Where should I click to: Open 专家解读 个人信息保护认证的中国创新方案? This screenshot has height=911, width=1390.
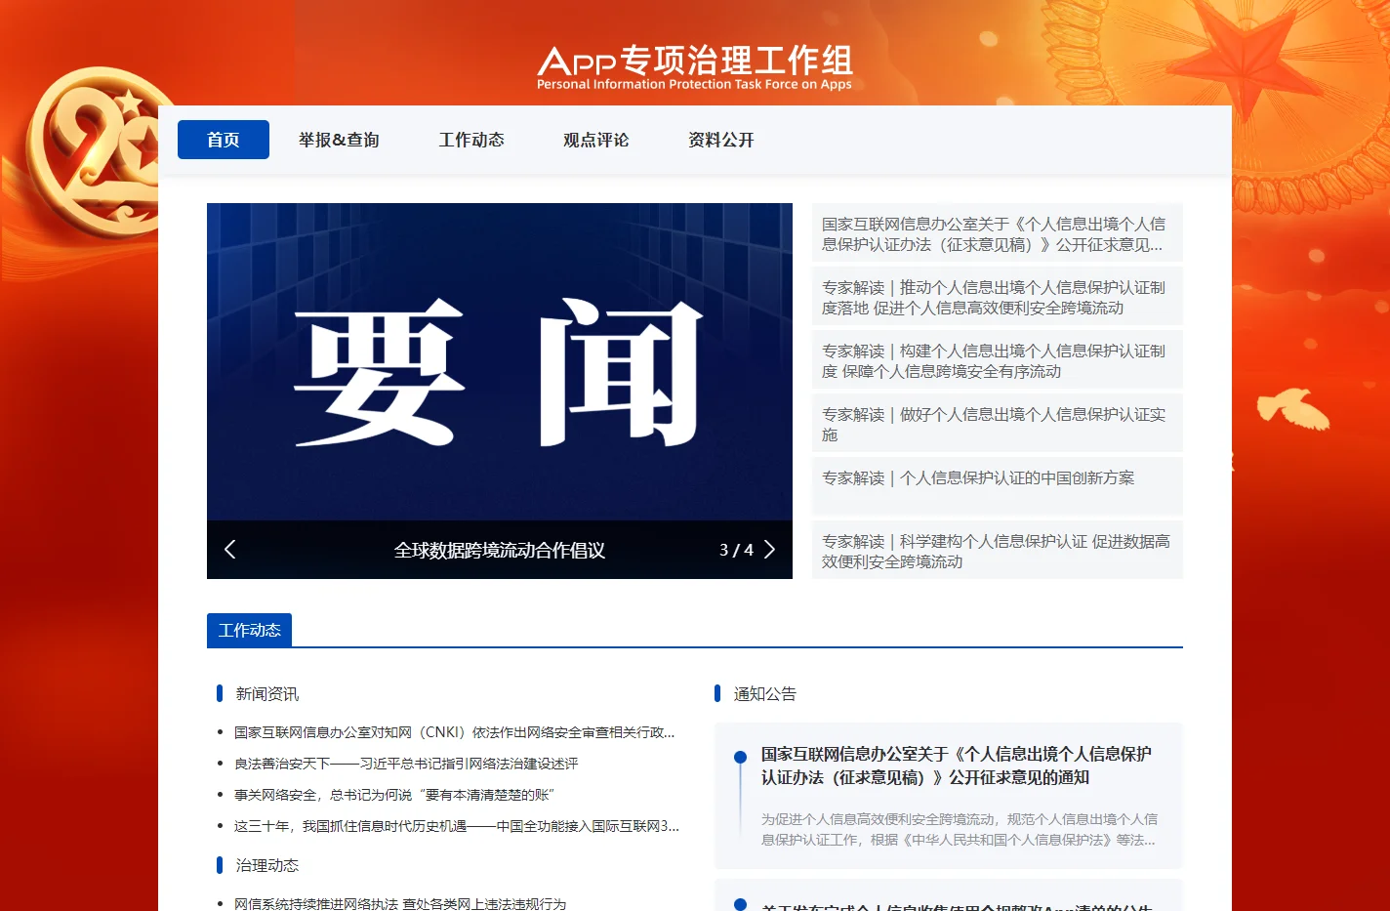point(998,486)
